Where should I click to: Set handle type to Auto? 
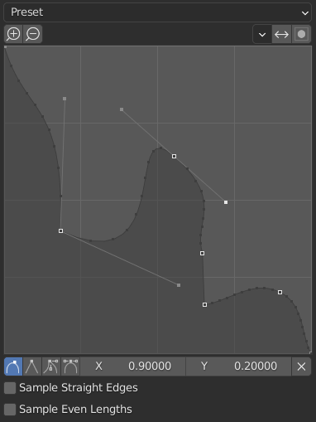tap(13, 366)
